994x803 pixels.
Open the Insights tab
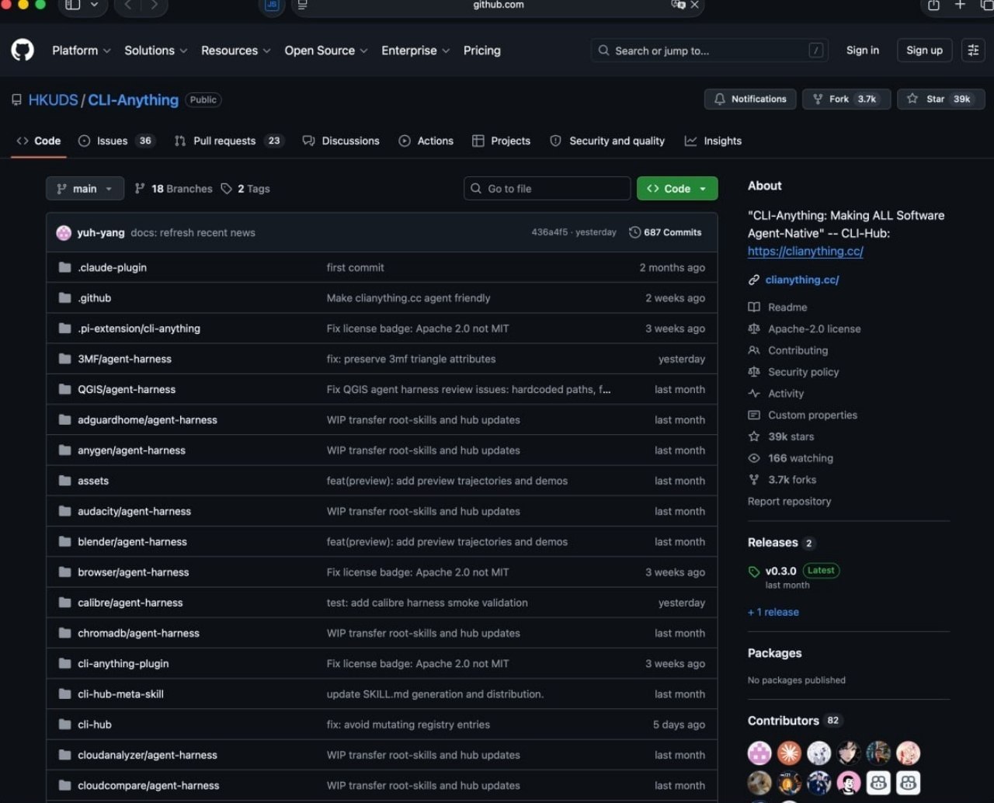click(x=713, y=141)
